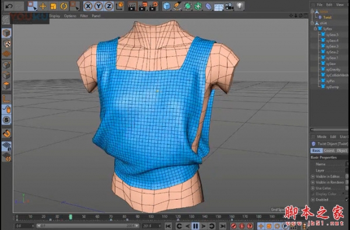The height and width of the screenshot is (230, 350).
Task: Open Attribute Manager Mode menu
Action: (x=321, y=137)
